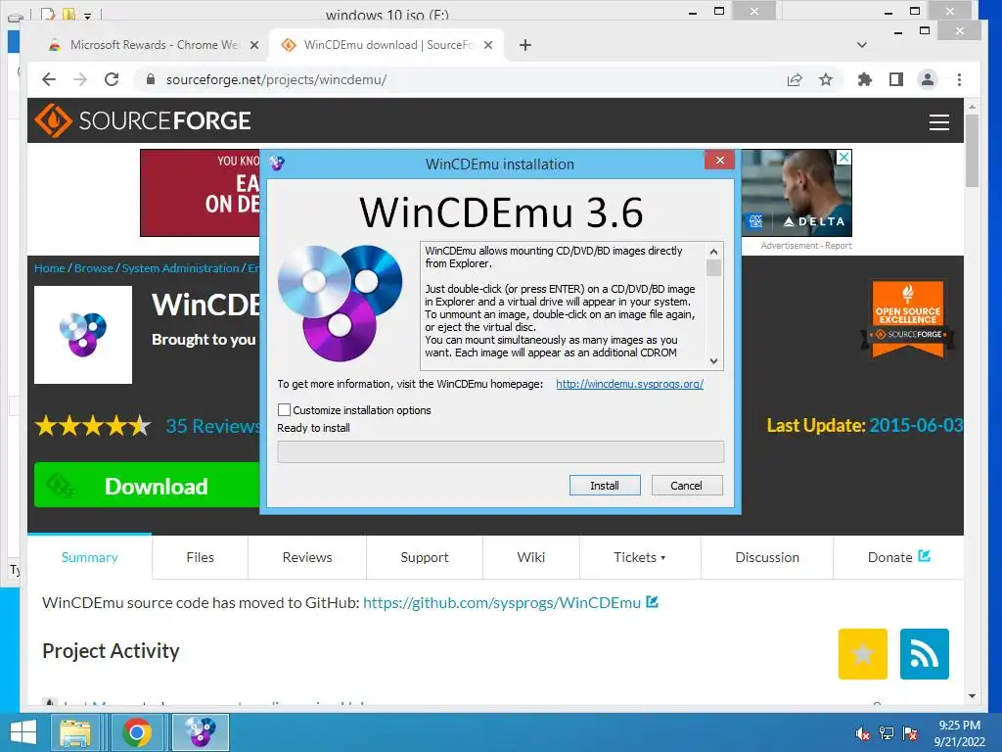
Task: Open Chrome extensions puzzle icon
Action: (x=865, y=79)
